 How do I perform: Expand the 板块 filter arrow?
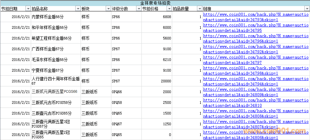pos(108,9)
